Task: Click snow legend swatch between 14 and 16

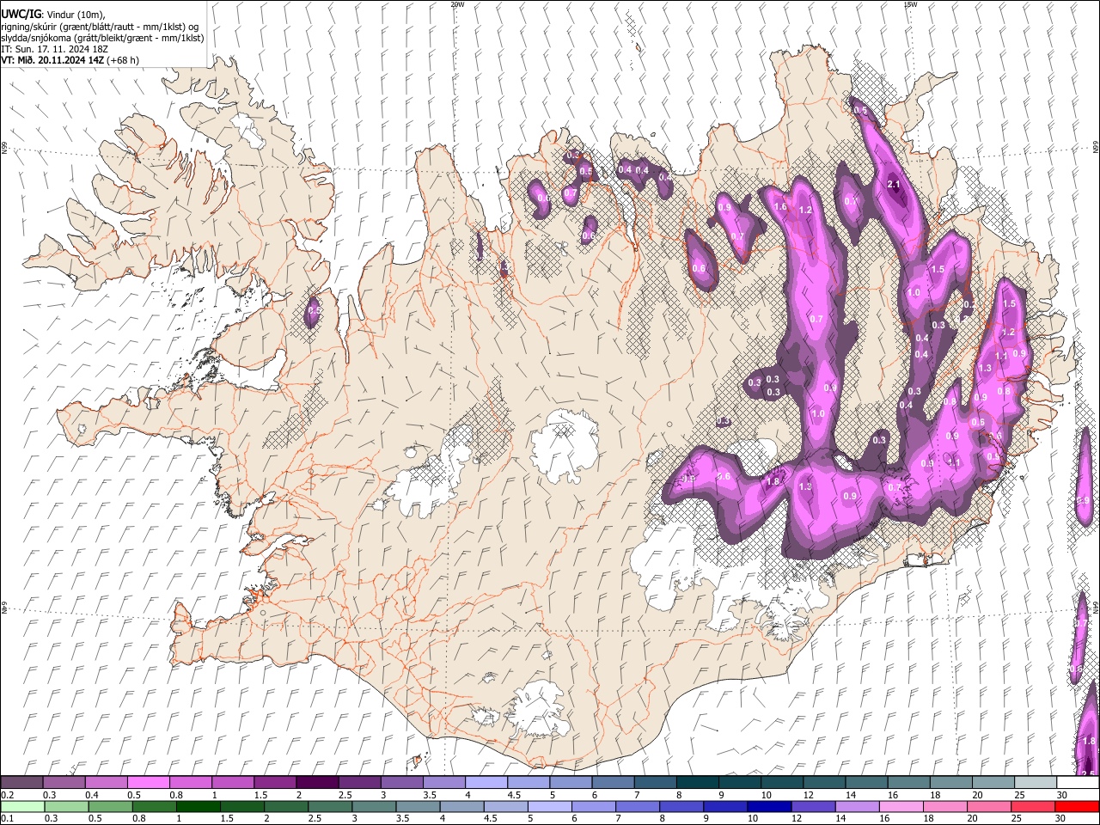Action: pos(866,782)
